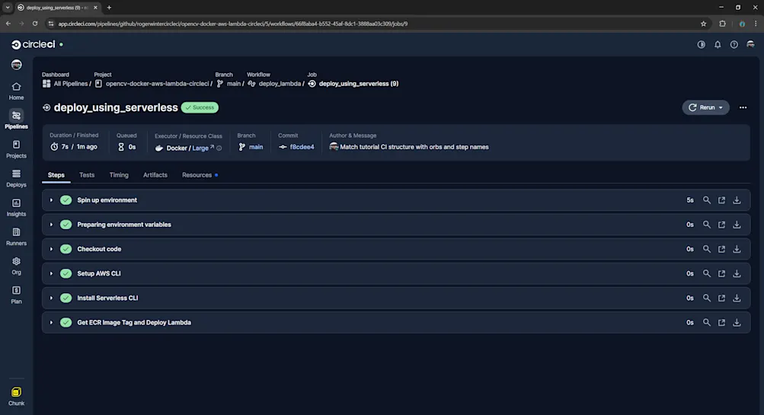Open Runners in the sidebar
The image size is (764, 415).
tap(16, 237)
